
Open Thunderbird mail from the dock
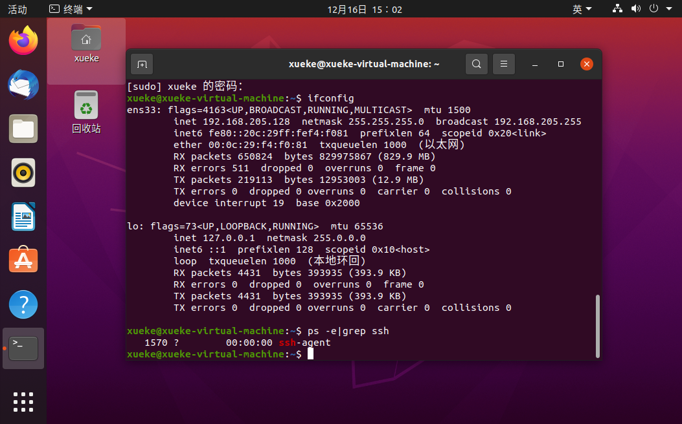pos(23,85)
